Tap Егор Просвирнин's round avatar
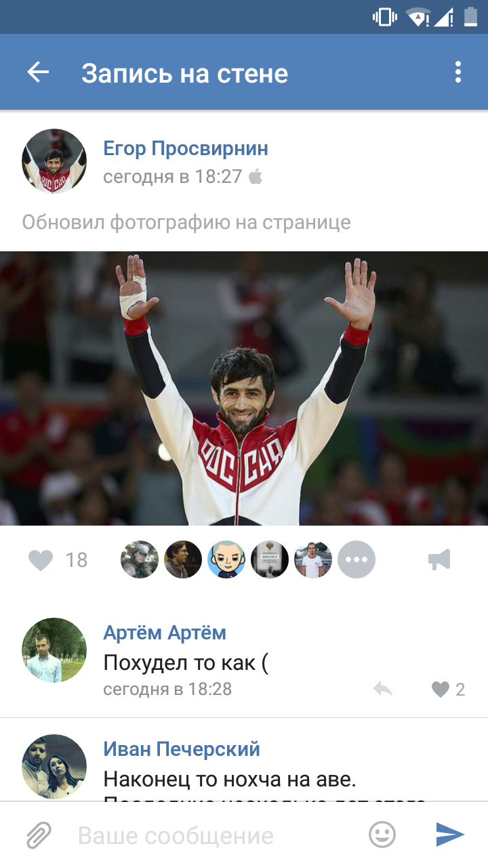This screenshot has height=867, width=488. [x=54, y=161]
